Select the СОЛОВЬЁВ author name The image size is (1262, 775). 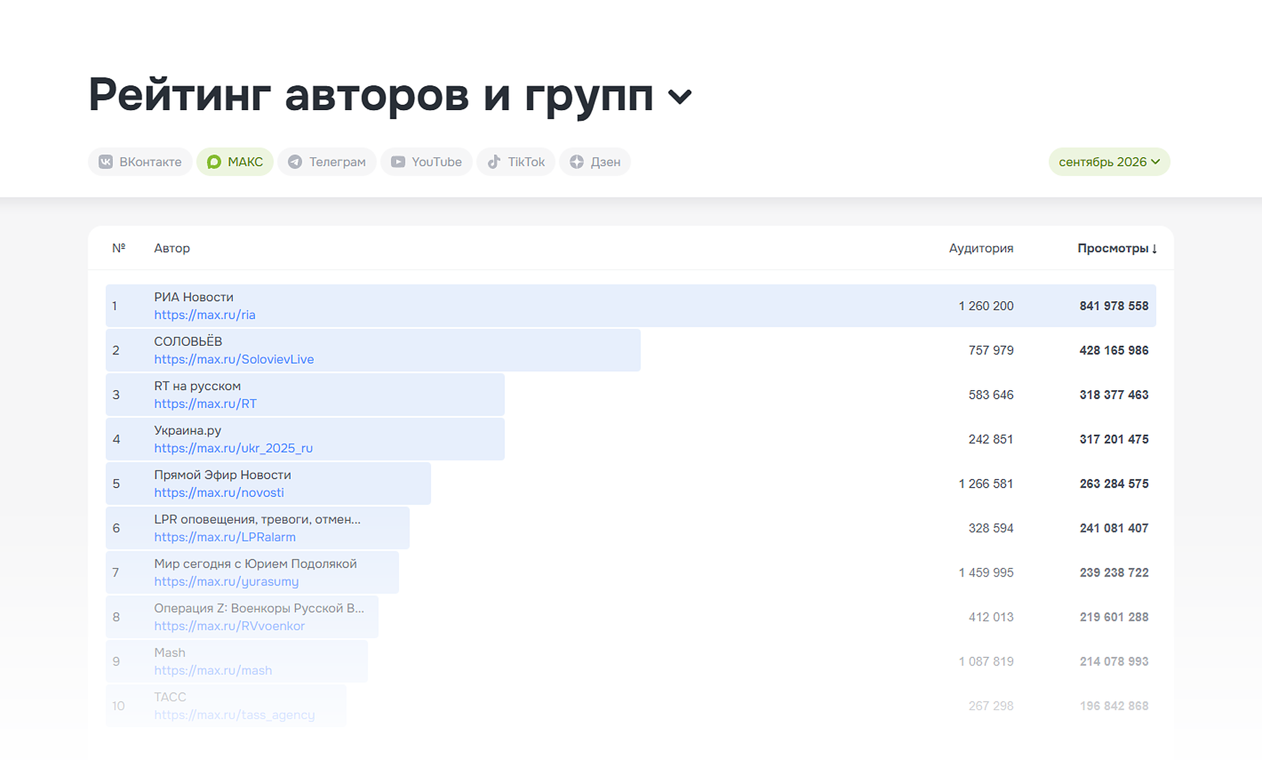tap(188, 341)
